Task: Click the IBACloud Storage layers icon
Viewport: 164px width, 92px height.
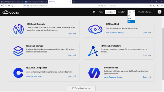Action: point(18,51)
